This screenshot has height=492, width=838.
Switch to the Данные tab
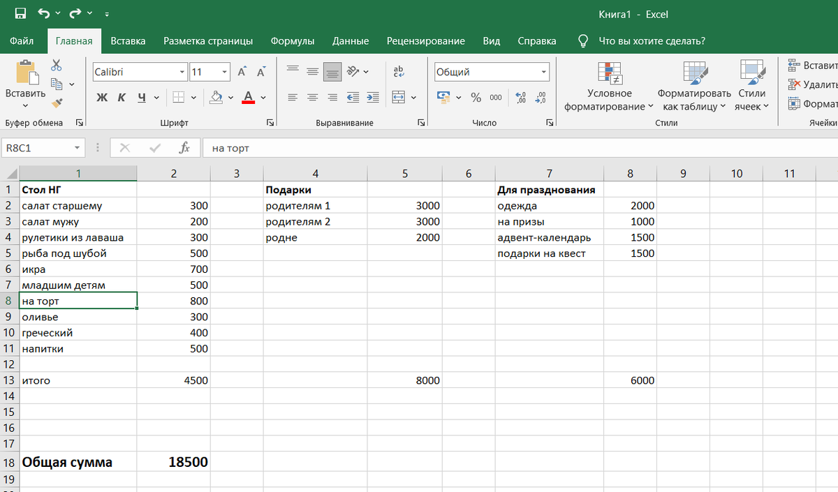(x=351, y=40)
